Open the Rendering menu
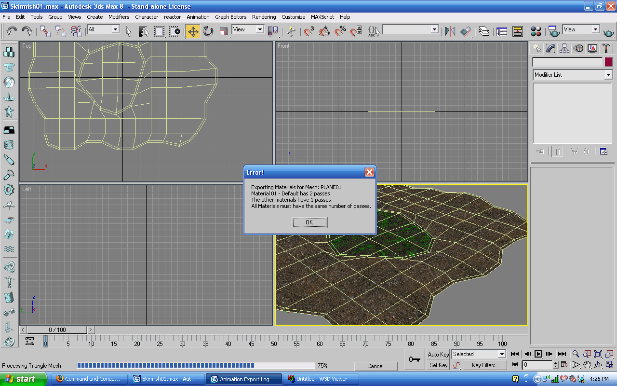Viewport: 617px width, 386px height. (x=264, y=17)
